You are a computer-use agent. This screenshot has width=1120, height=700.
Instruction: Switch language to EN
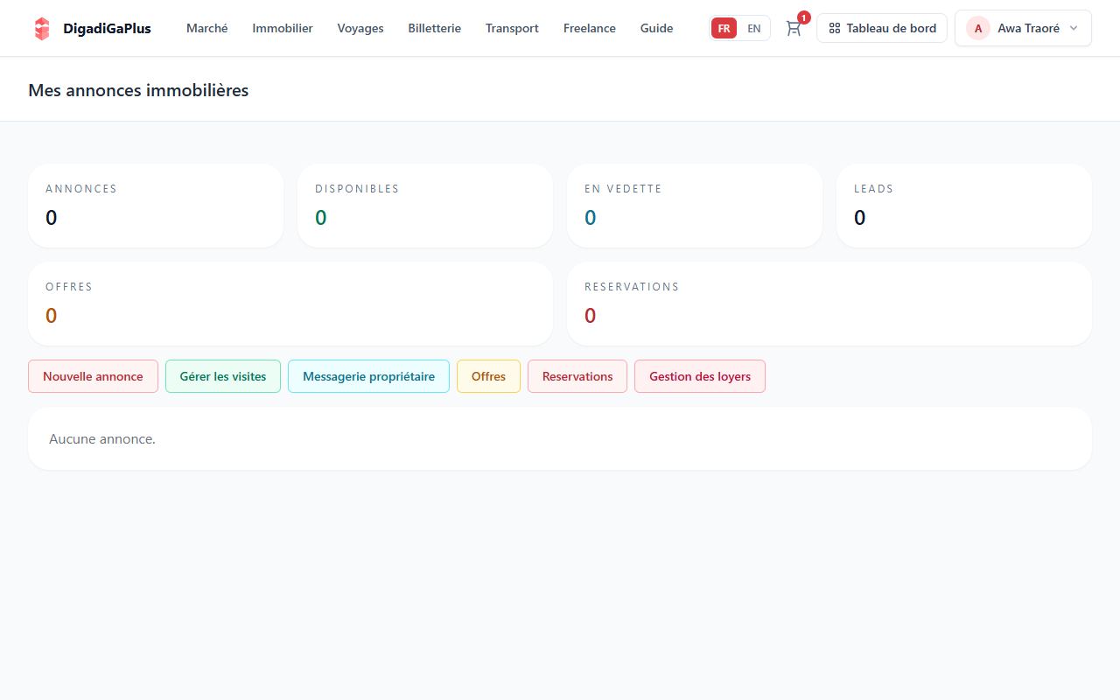(x=754, y=28)
